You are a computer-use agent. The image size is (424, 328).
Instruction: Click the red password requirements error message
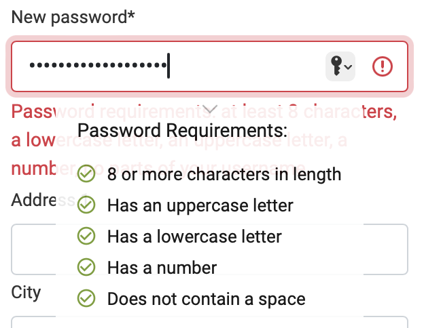204,140
